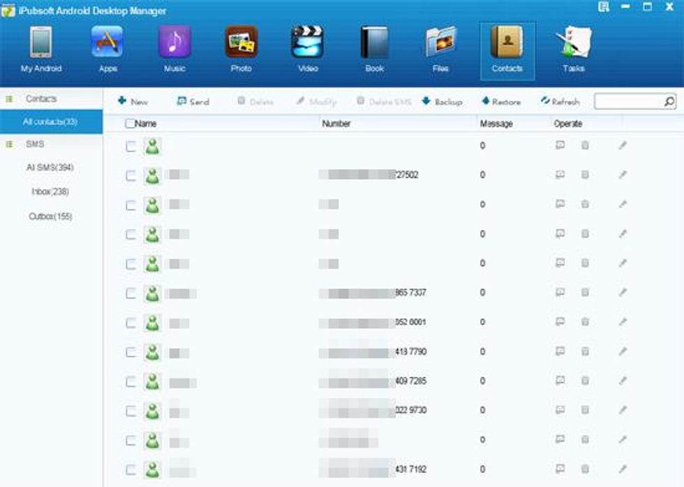
Task: Click the Modify toolbar button
Action: tap(316, 102)
